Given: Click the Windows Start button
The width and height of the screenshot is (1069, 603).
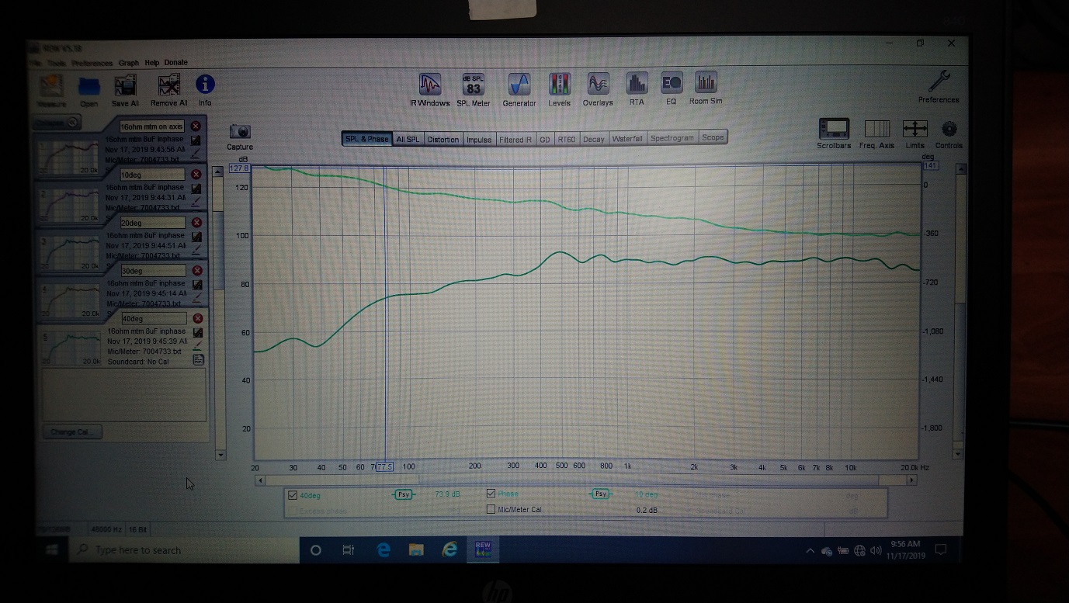Looking at the screenshot, I should tap(52, 549).
